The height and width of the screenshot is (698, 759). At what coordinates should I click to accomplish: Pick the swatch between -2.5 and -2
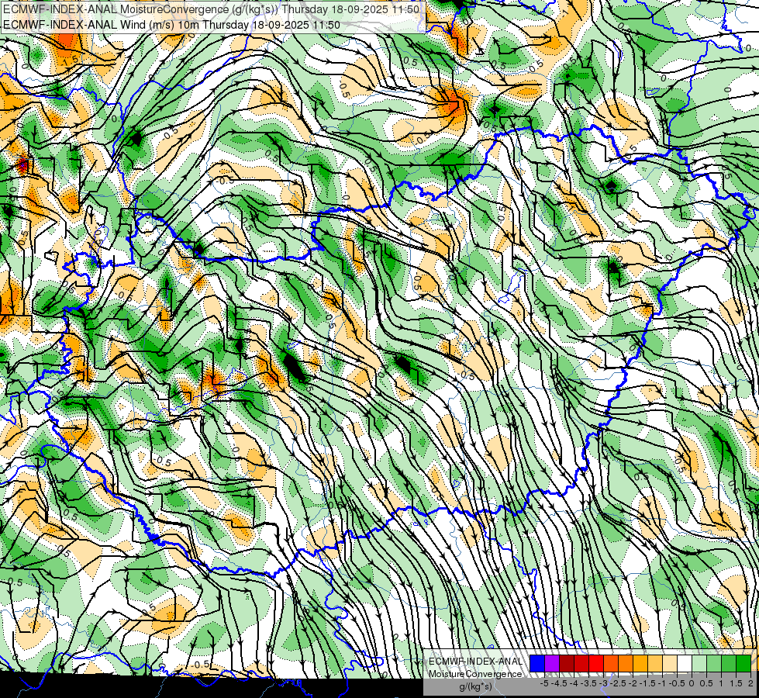click(x=626, y=663)
